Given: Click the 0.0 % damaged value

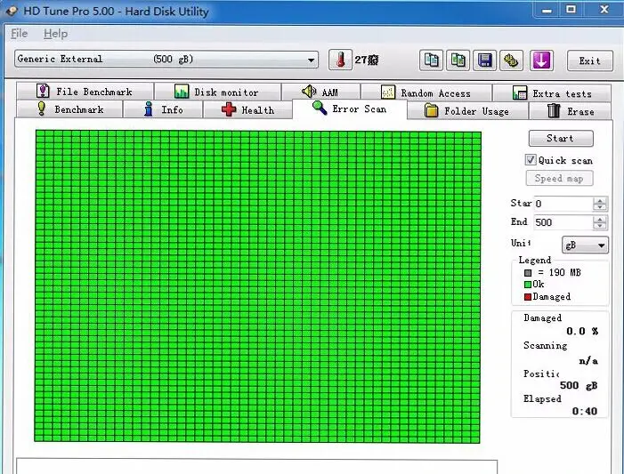Looking at the screenshot, I should [x=582, y=331].
